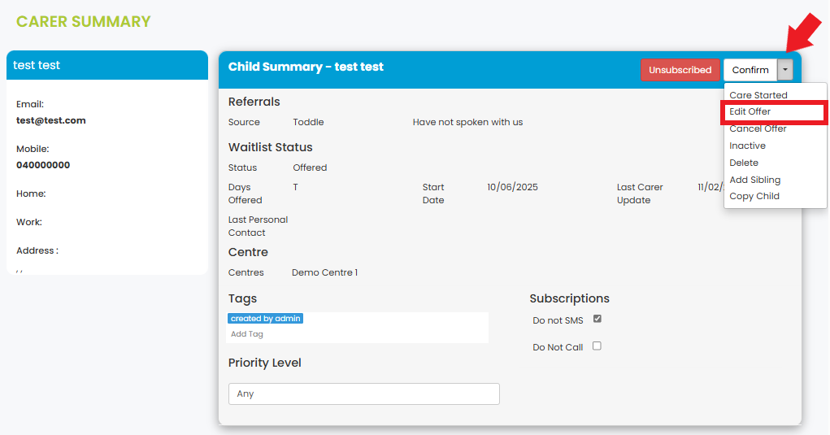
Task: Click the Child Summary panel title
Action: [x=306, y=67]
